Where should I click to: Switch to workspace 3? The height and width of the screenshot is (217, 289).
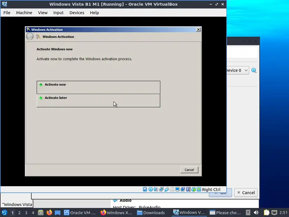[x=26, y=213]
